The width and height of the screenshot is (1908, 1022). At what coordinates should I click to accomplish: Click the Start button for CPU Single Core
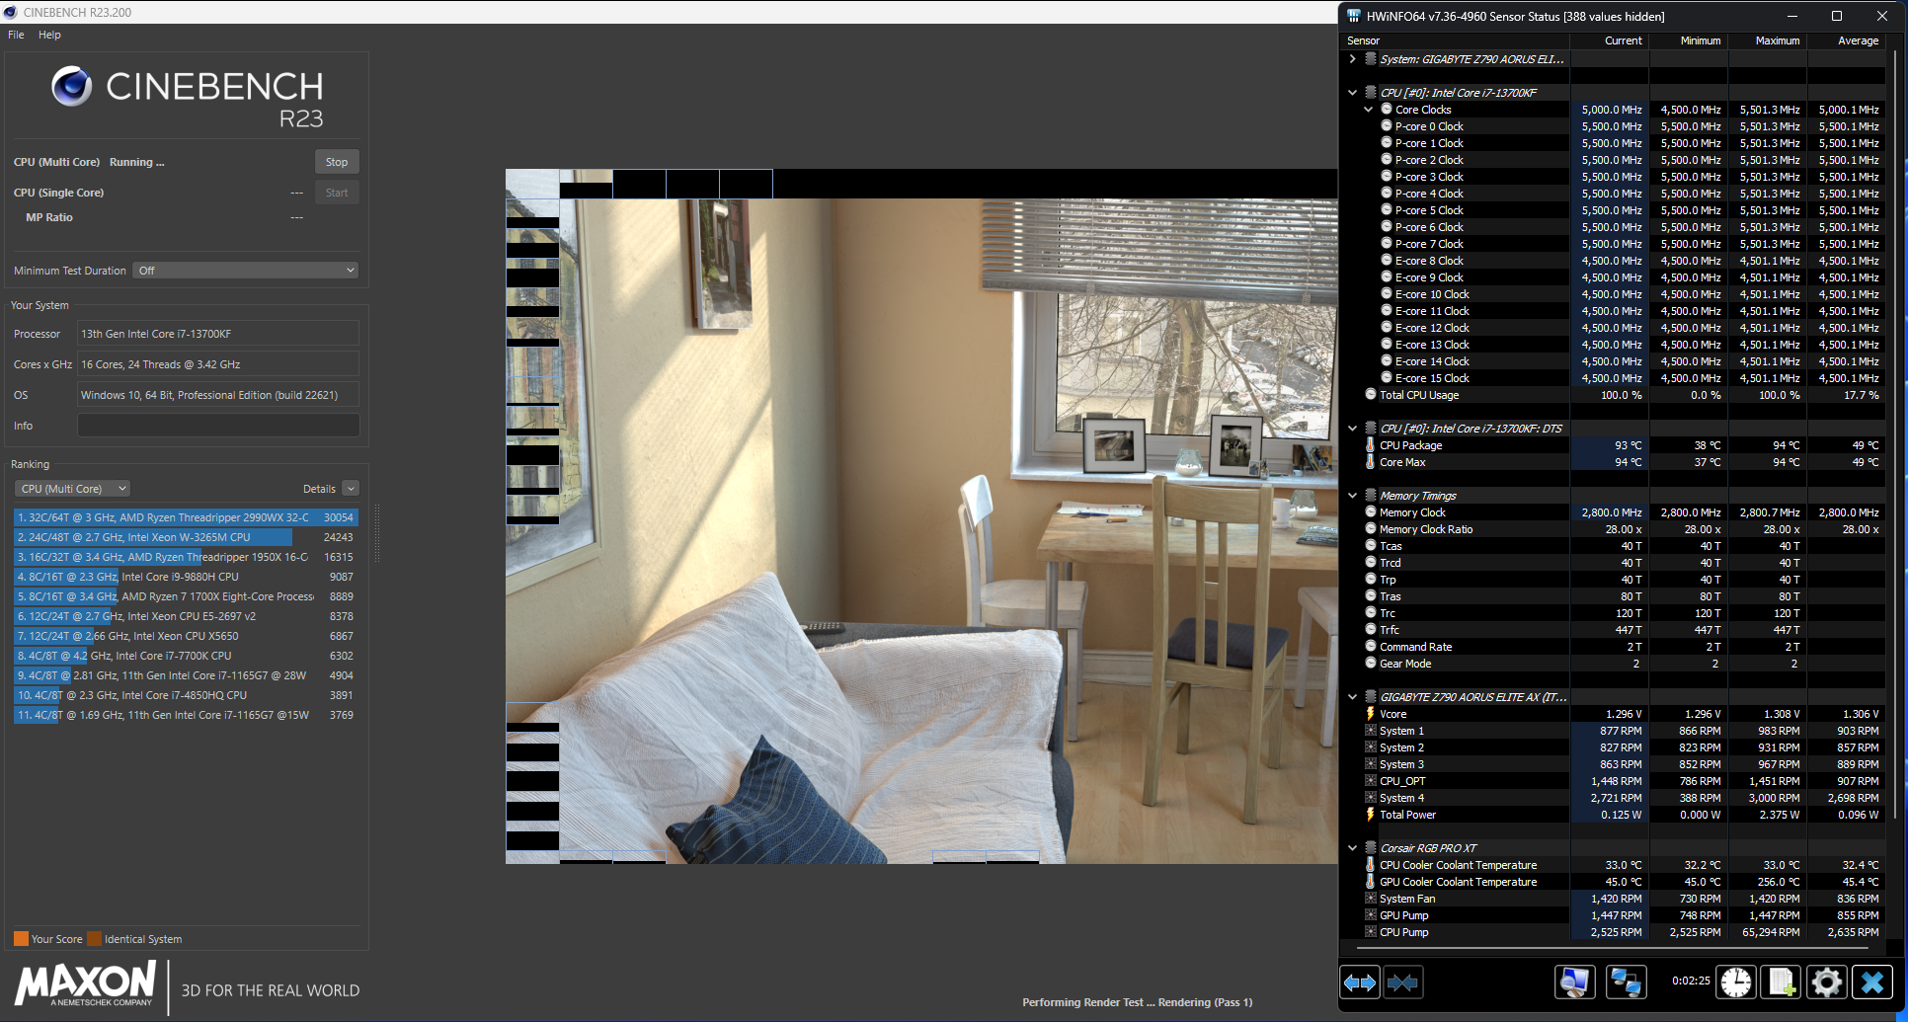(x=337, y=193)
